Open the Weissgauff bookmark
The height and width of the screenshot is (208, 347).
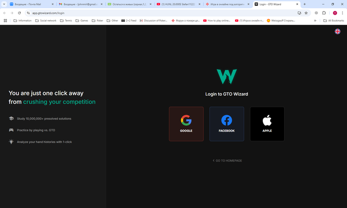coord(281,21)
